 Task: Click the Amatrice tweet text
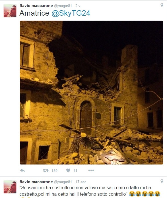[34, 13]
